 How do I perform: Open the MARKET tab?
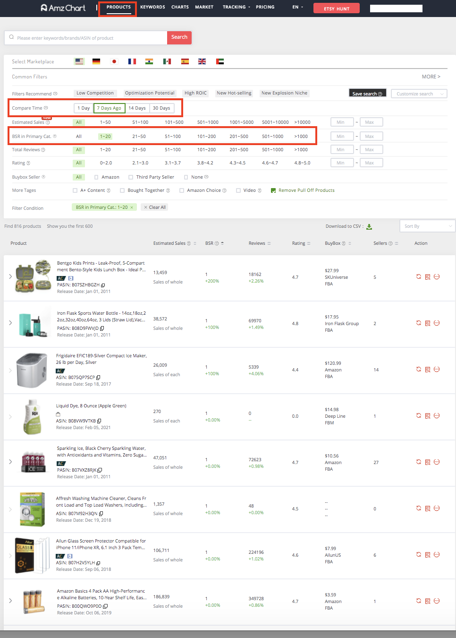click(204, 7)
